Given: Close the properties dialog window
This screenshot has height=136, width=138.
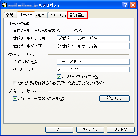Looking at the screenshot, I should pos(133,5).
